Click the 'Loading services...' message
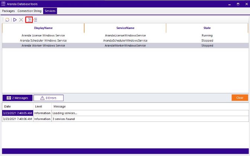The image size is (250, 156). pyautogui.click(x=65, y=113)
